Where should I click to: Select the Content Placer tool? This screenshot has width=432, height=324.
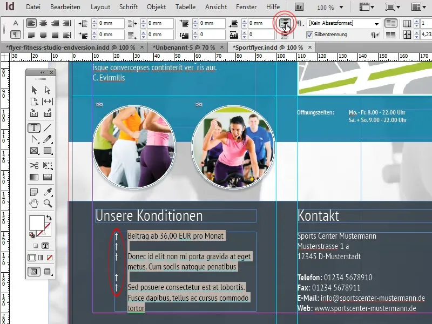pyautogui.click(x=48, y=113)
